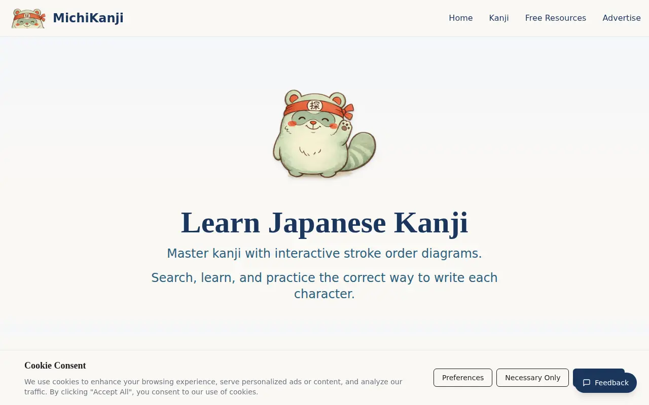The width and height of the screenshot is (649, 405).
Task: Choose Necessary Only cookies
Action: click(x=532, y=378)
